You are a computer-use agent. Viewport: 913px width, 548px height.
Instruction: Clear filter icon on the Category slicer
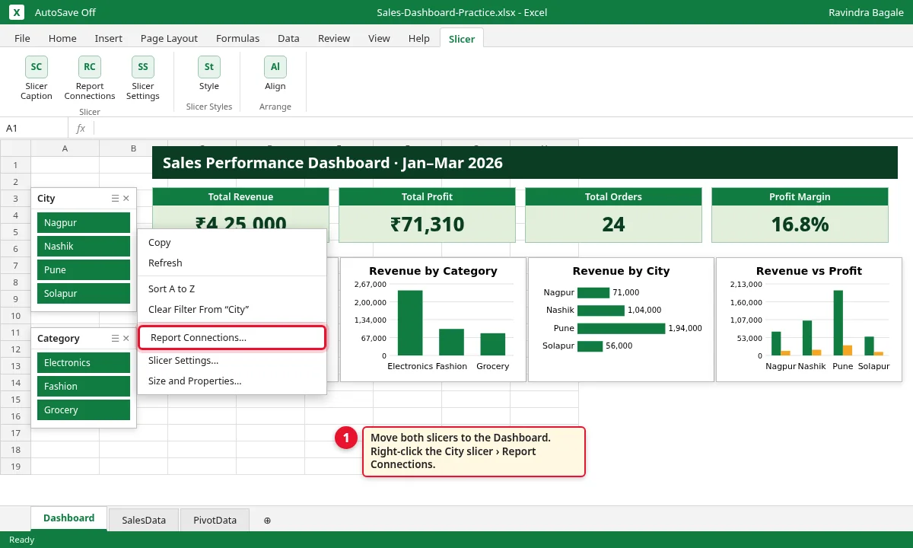point(126,339)
